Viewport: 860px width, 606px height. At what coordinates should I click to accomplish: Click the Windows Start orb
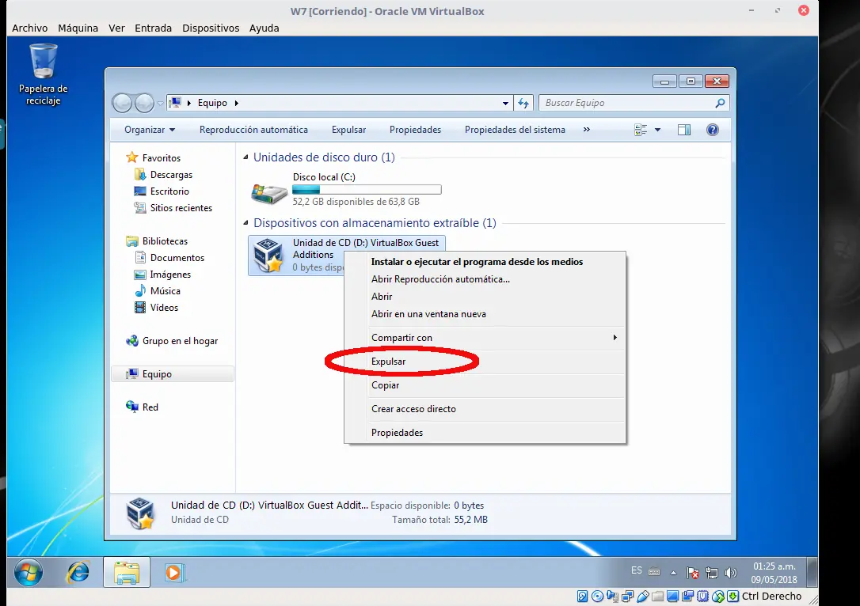coord(28,573)
